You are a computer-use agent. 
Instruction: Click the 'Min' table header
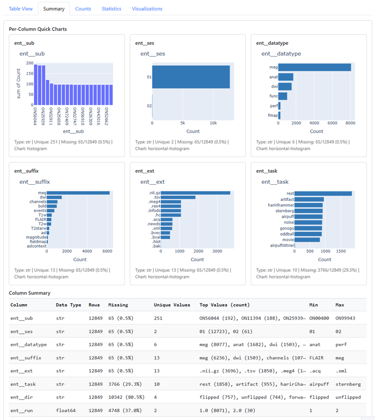pos(314,305)
